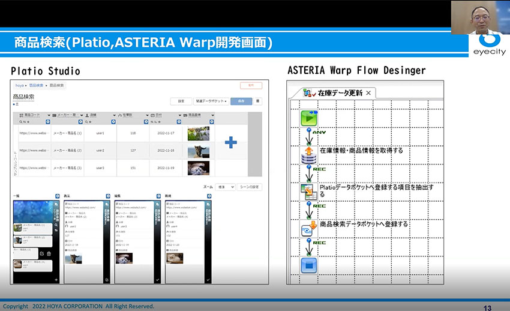Screen dimensions: 510x311
Task: Click the search magnifier in 一覧 scene preview
Action: click(56, 225)
